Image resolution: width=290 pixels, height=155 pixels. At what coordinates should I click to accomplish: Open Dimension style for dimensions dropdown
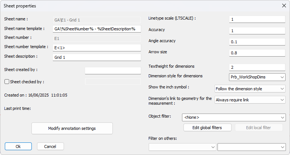tap(257, 77)
